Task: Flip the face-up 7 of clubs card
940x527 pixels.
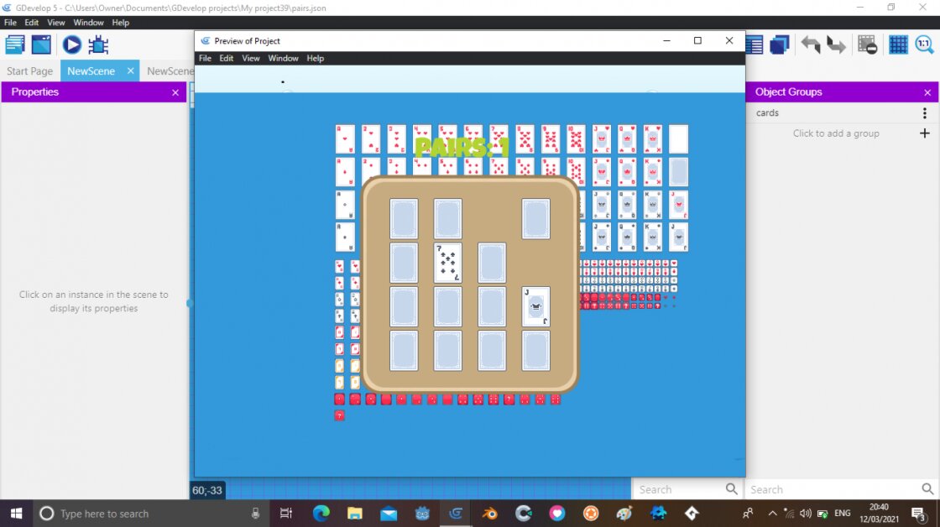Action: point(447,263)
